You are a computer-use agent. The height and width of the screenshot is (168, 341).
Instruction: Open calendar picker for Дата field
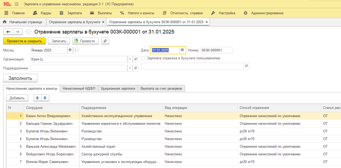pos(182,50)
